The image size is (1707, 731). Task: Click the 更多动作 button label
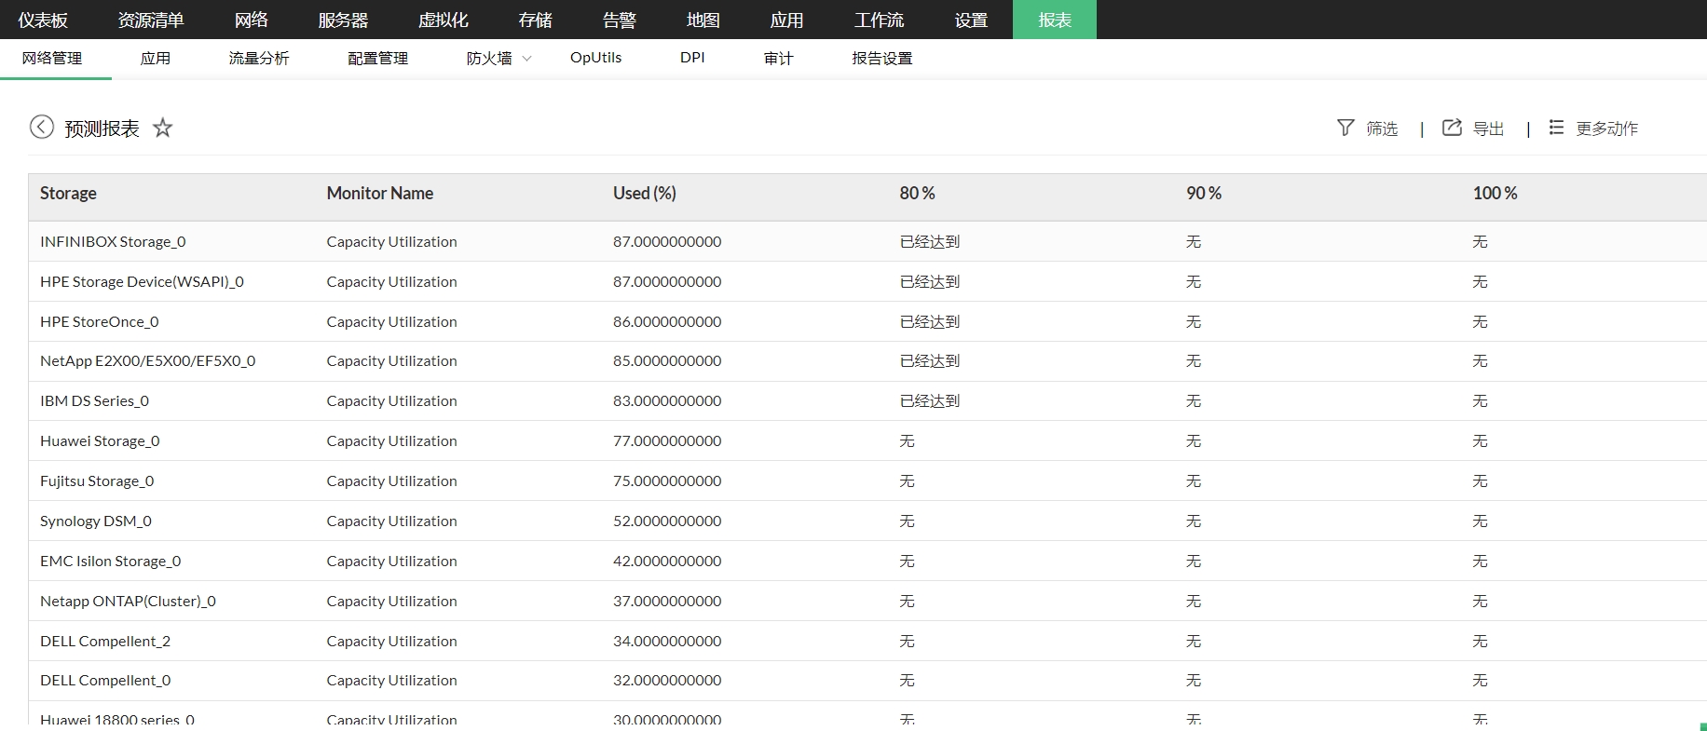1607,129
